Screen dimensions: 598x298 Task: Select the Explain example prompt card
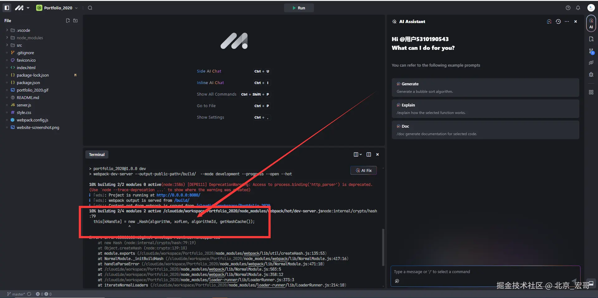coord(485,109)
